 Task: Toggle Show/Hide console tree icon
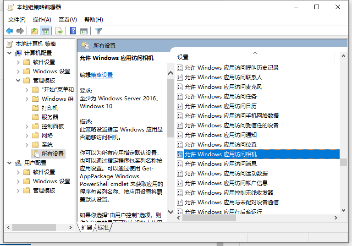45,31
